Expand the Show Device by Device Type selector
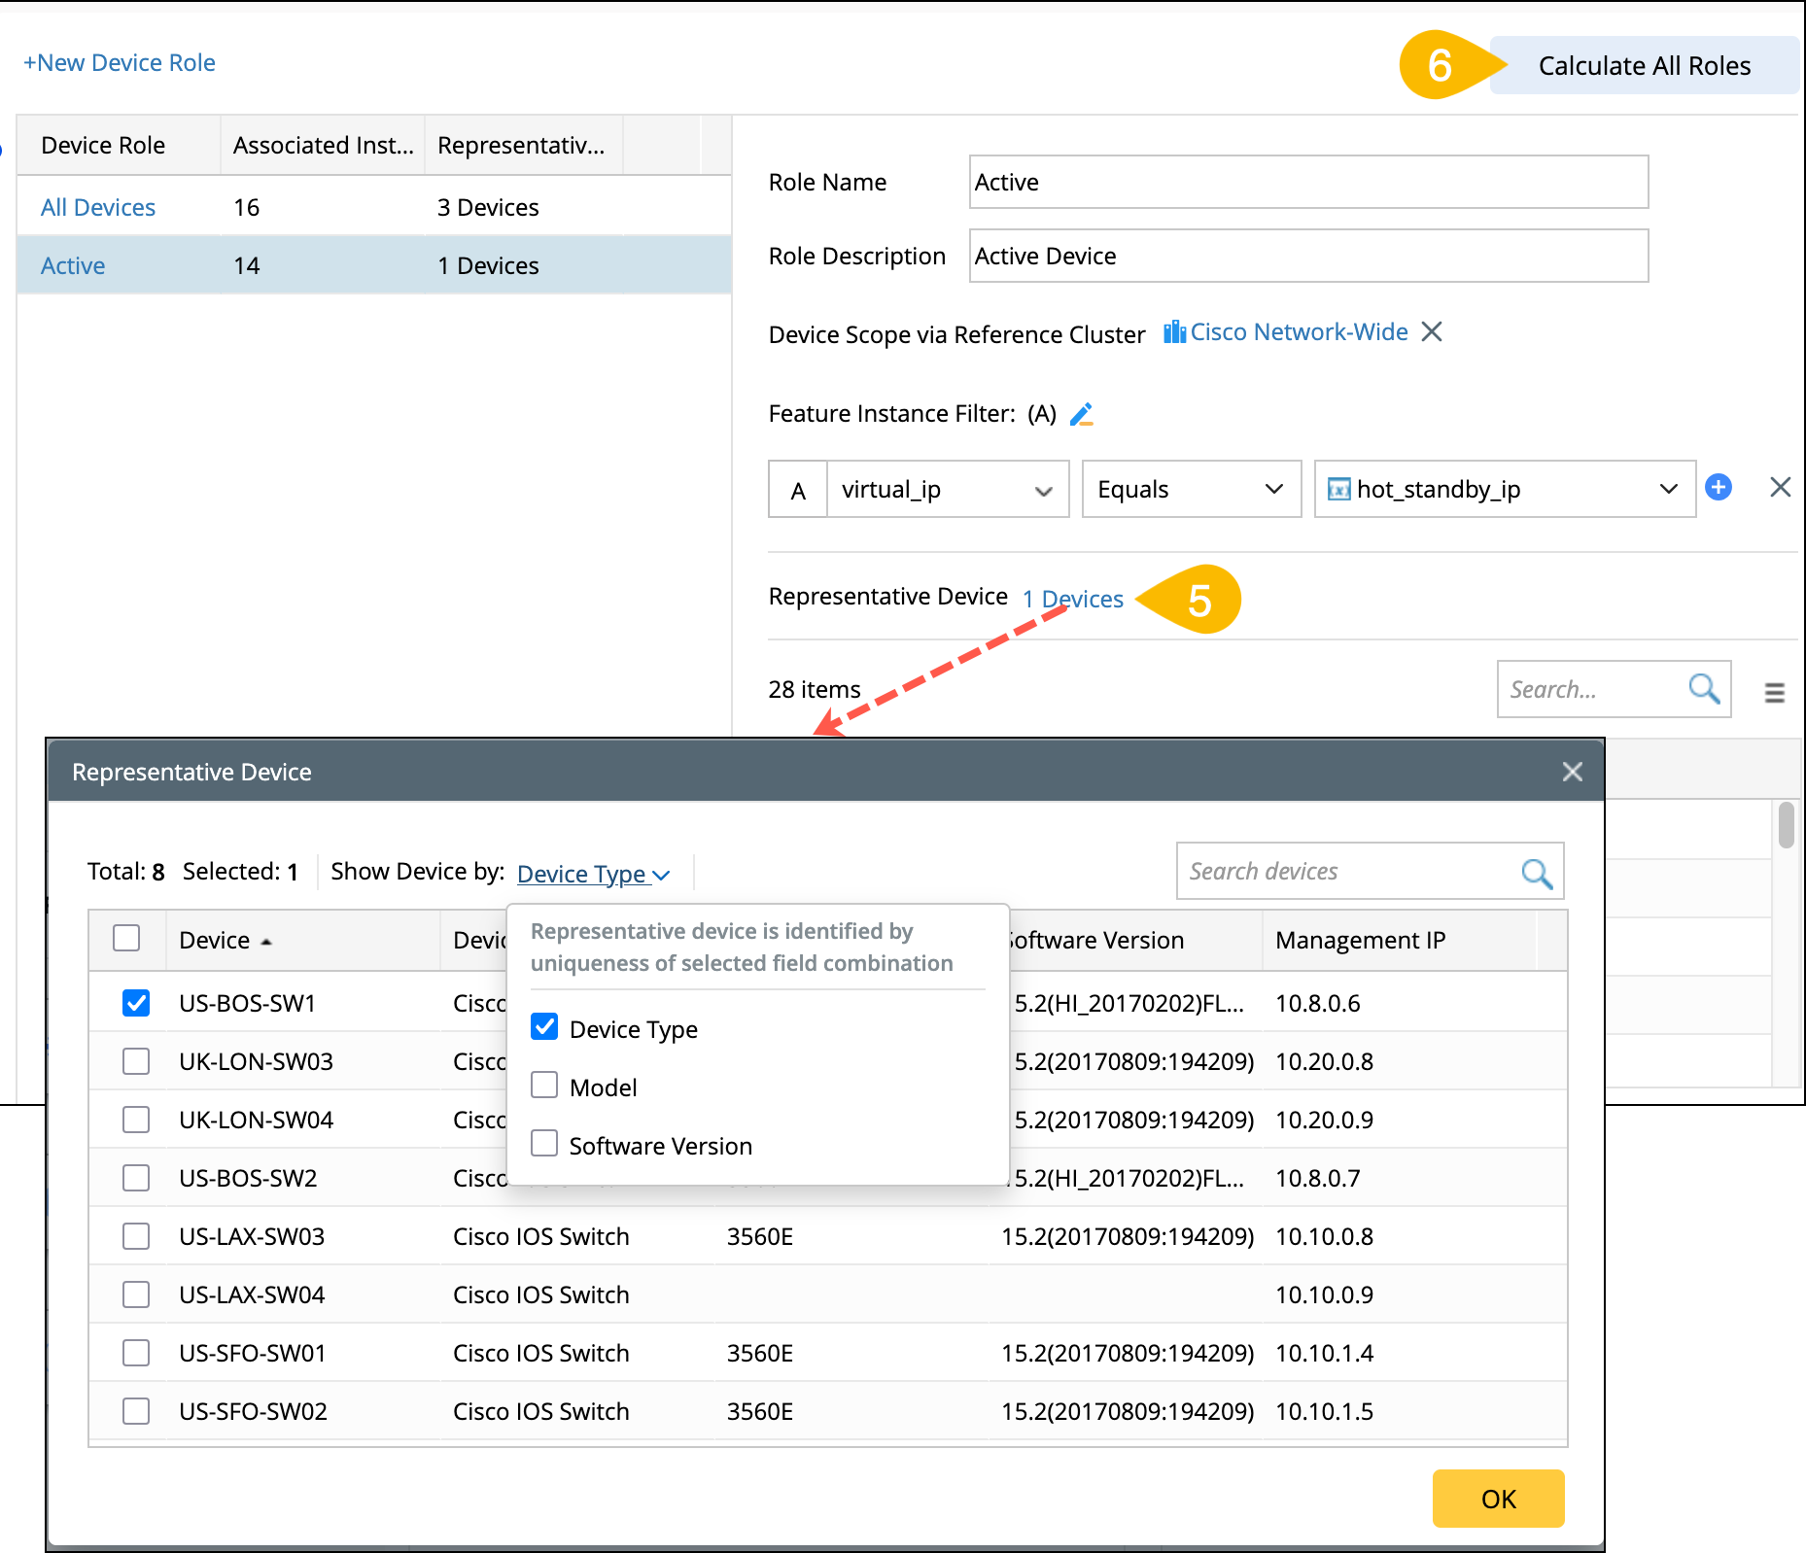 (593, 874)
